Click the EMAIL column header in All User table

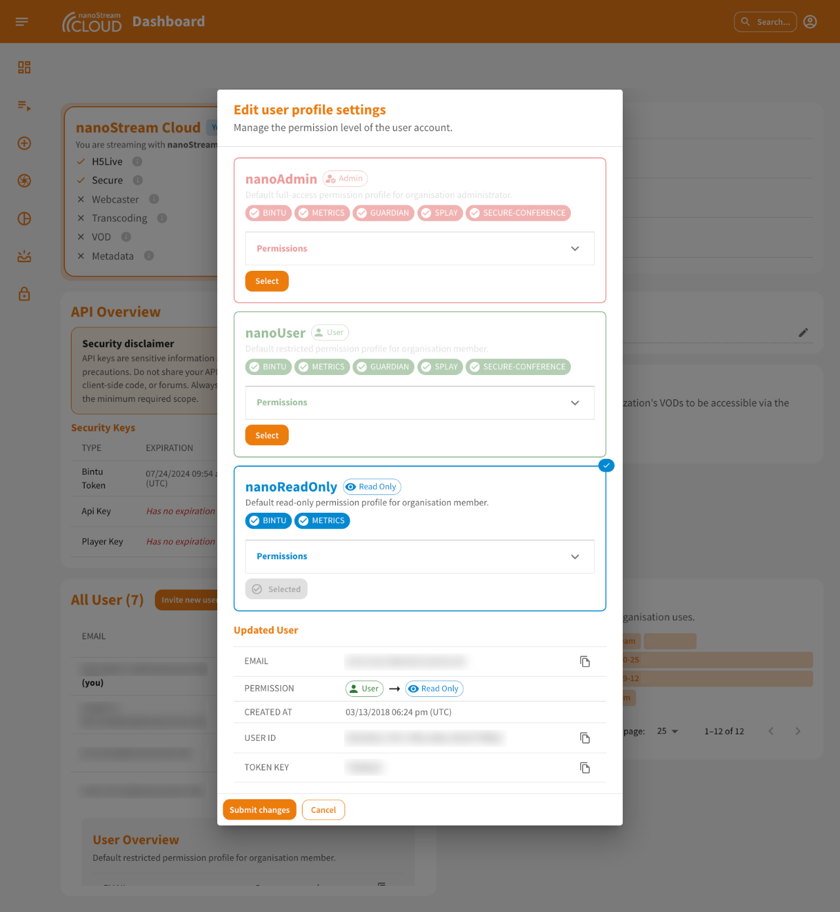pos(94,637)
